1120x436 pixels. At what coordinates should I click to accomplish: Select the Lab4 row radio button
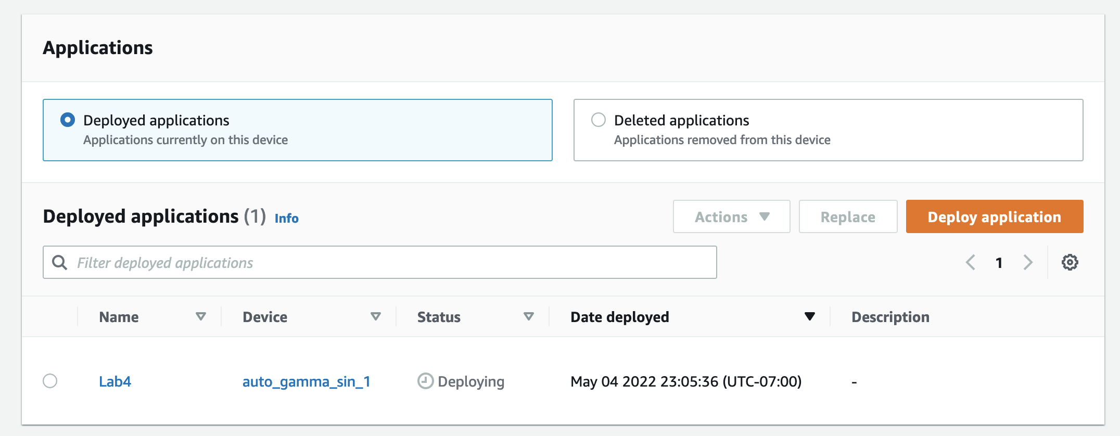(50, 381)
